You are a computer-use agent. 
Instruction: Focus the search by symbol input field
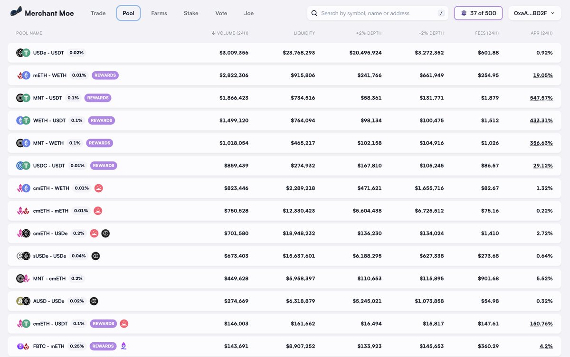375,13
